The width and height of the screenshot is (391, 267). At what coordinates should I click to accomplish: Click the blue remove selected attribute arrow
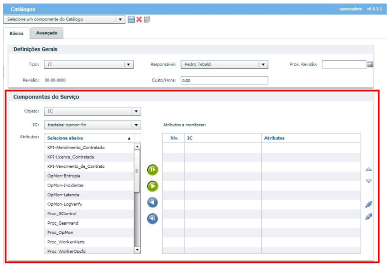click(153, 202)
